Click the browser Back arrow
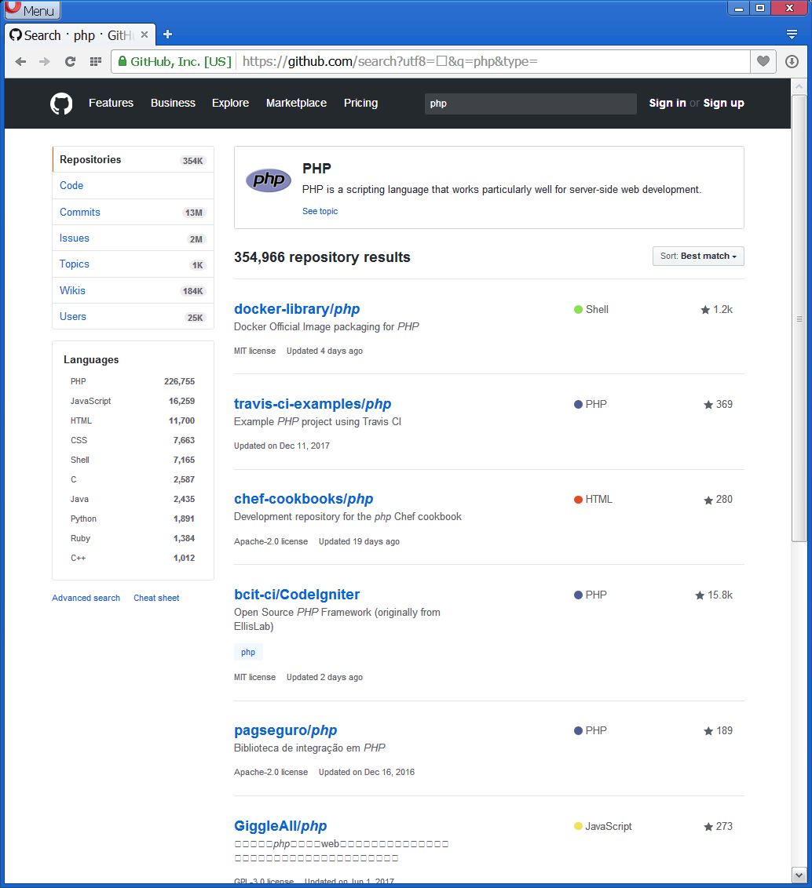This screenshot has height=888, width=812. click(x=21, y=61)
